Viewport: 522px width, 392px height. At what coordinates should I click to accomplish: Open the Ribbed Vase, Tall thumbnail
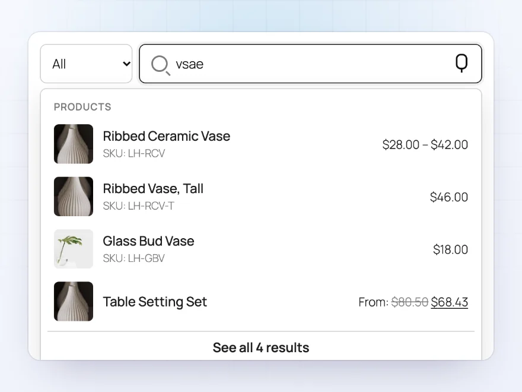(74, 197)
